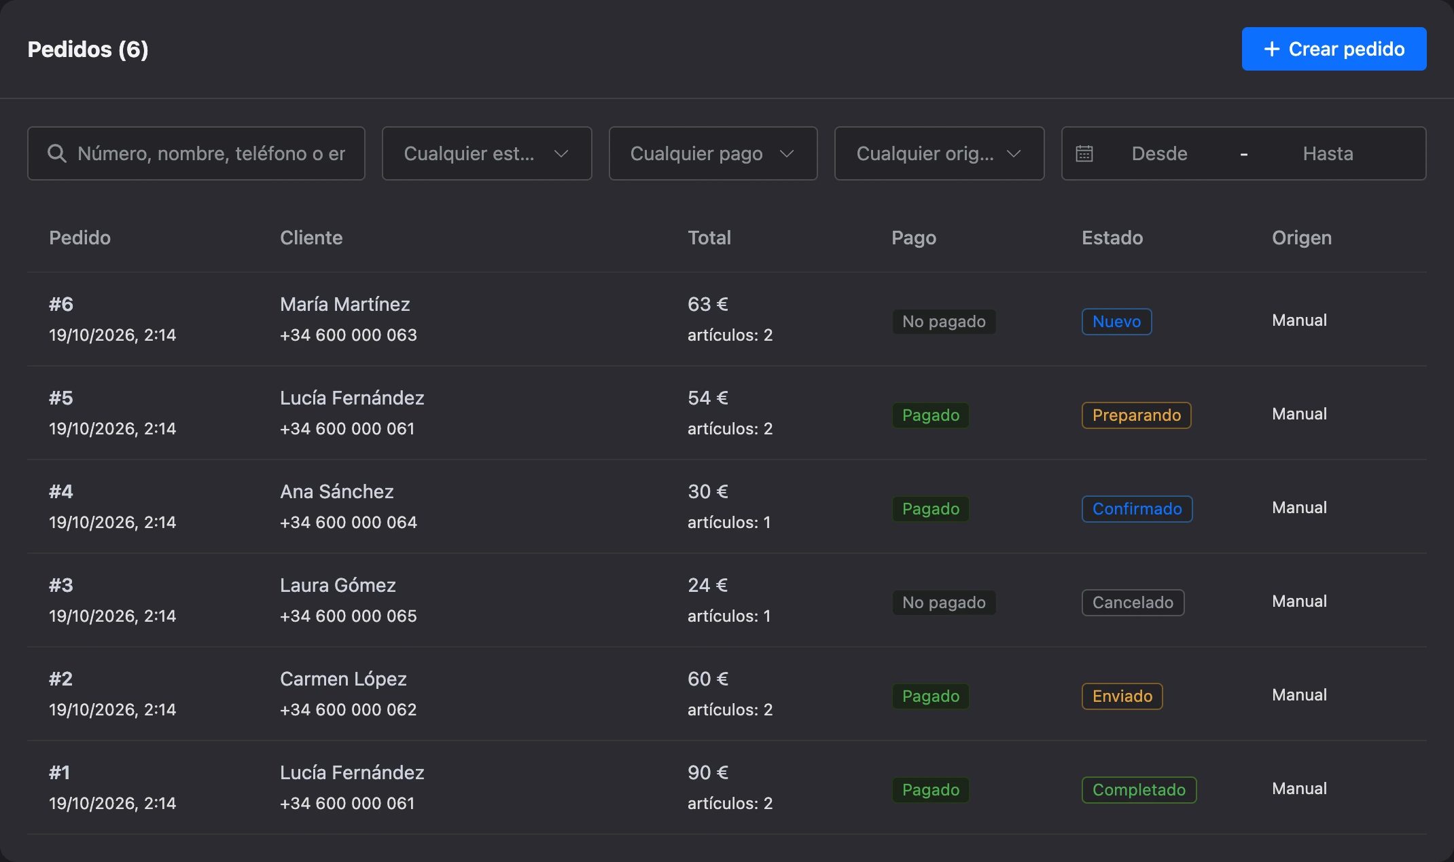Open order #5 from Lucía Fernández
1454x862 pixels.
click(726, 413)
